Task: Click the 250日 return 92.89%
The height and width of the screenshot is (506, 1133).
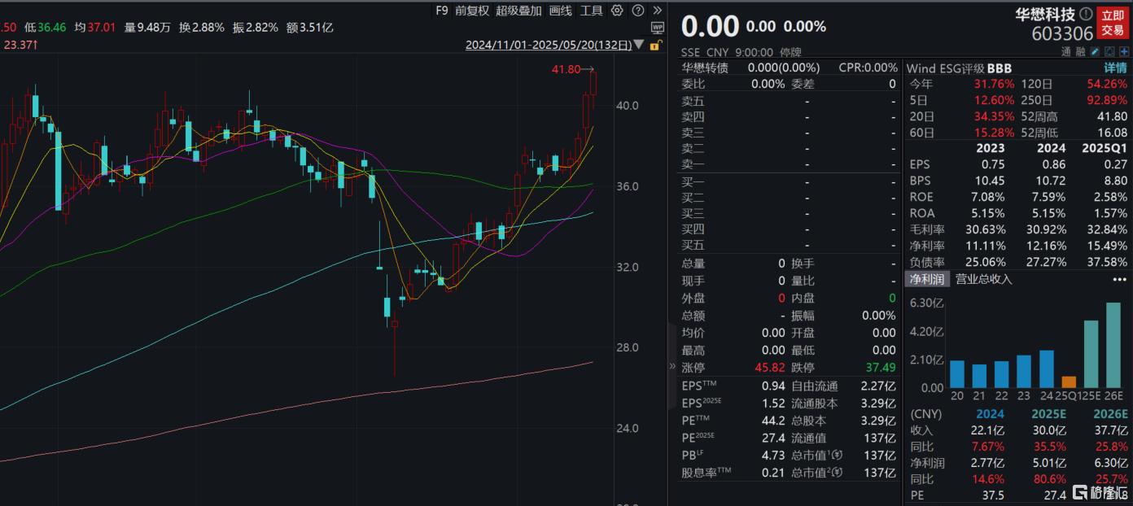Action: pyautogui.click(x=1107, y=100)
